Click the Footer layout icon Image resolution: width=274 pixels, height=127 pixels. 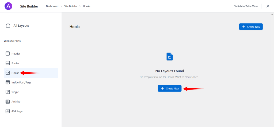[x=8, y=63]
